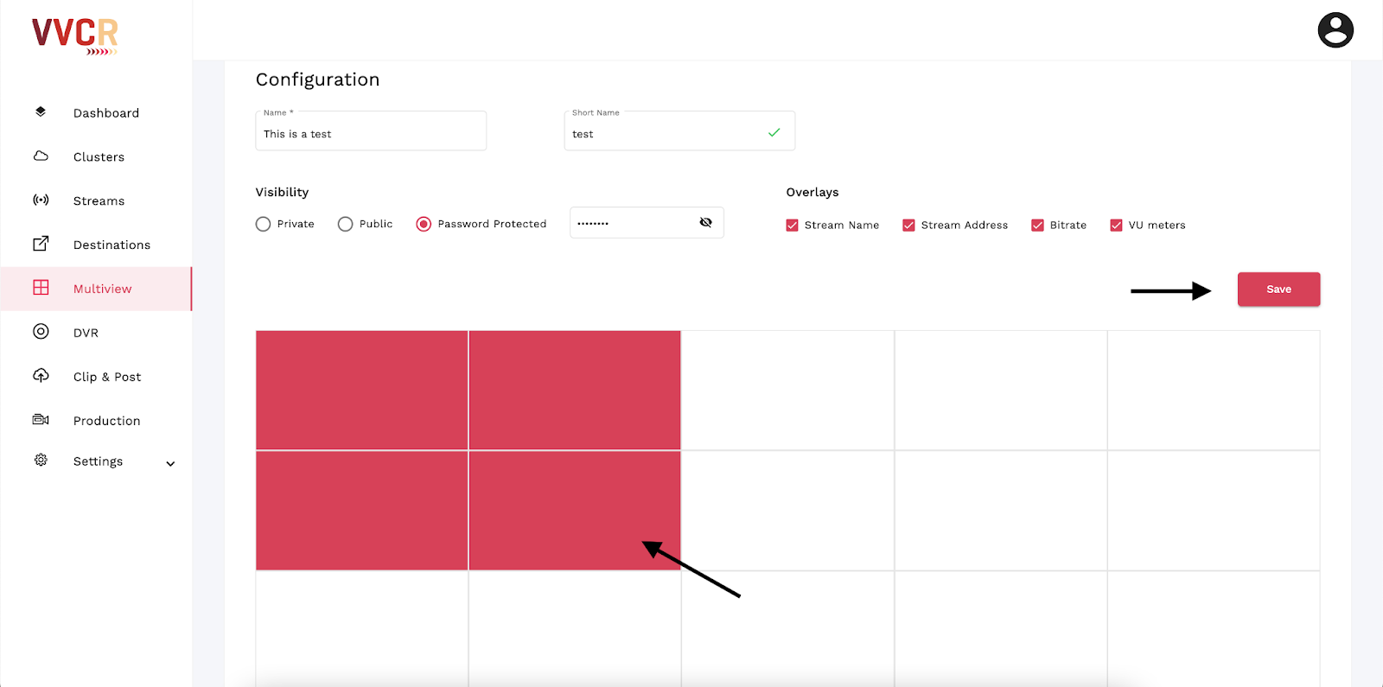Screen dimensions: 1383x687
Task: Select the second red cell in first row
Action: coord(575,390)
